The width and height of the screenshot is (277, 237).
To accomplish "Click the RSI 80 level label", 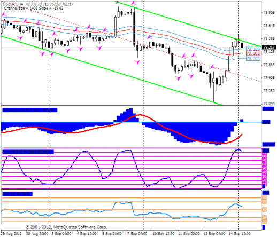I will pyautogui.click(x=265, y=198).
